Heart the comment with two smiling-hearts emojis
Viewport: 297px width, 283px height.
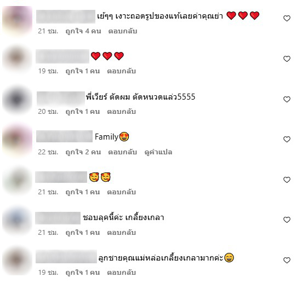(287, 180)
